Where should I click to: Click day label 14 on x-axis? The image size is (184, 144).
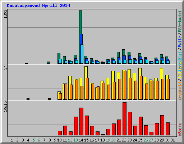[x=81, y=140]
